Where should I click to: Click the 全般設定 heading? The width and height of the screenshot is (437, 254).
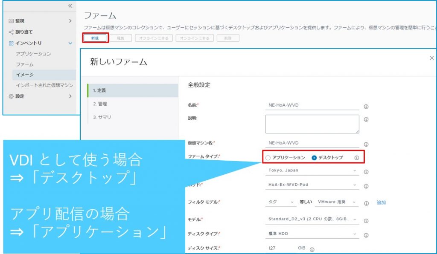tap(199, 85)
